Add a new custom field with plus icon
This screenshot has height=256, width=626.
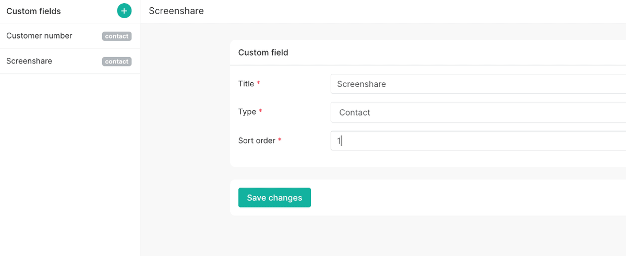click(124, 10)
